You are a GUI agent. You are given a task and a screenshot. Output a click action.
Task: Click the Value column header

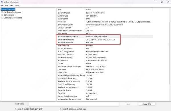point(119,10)
